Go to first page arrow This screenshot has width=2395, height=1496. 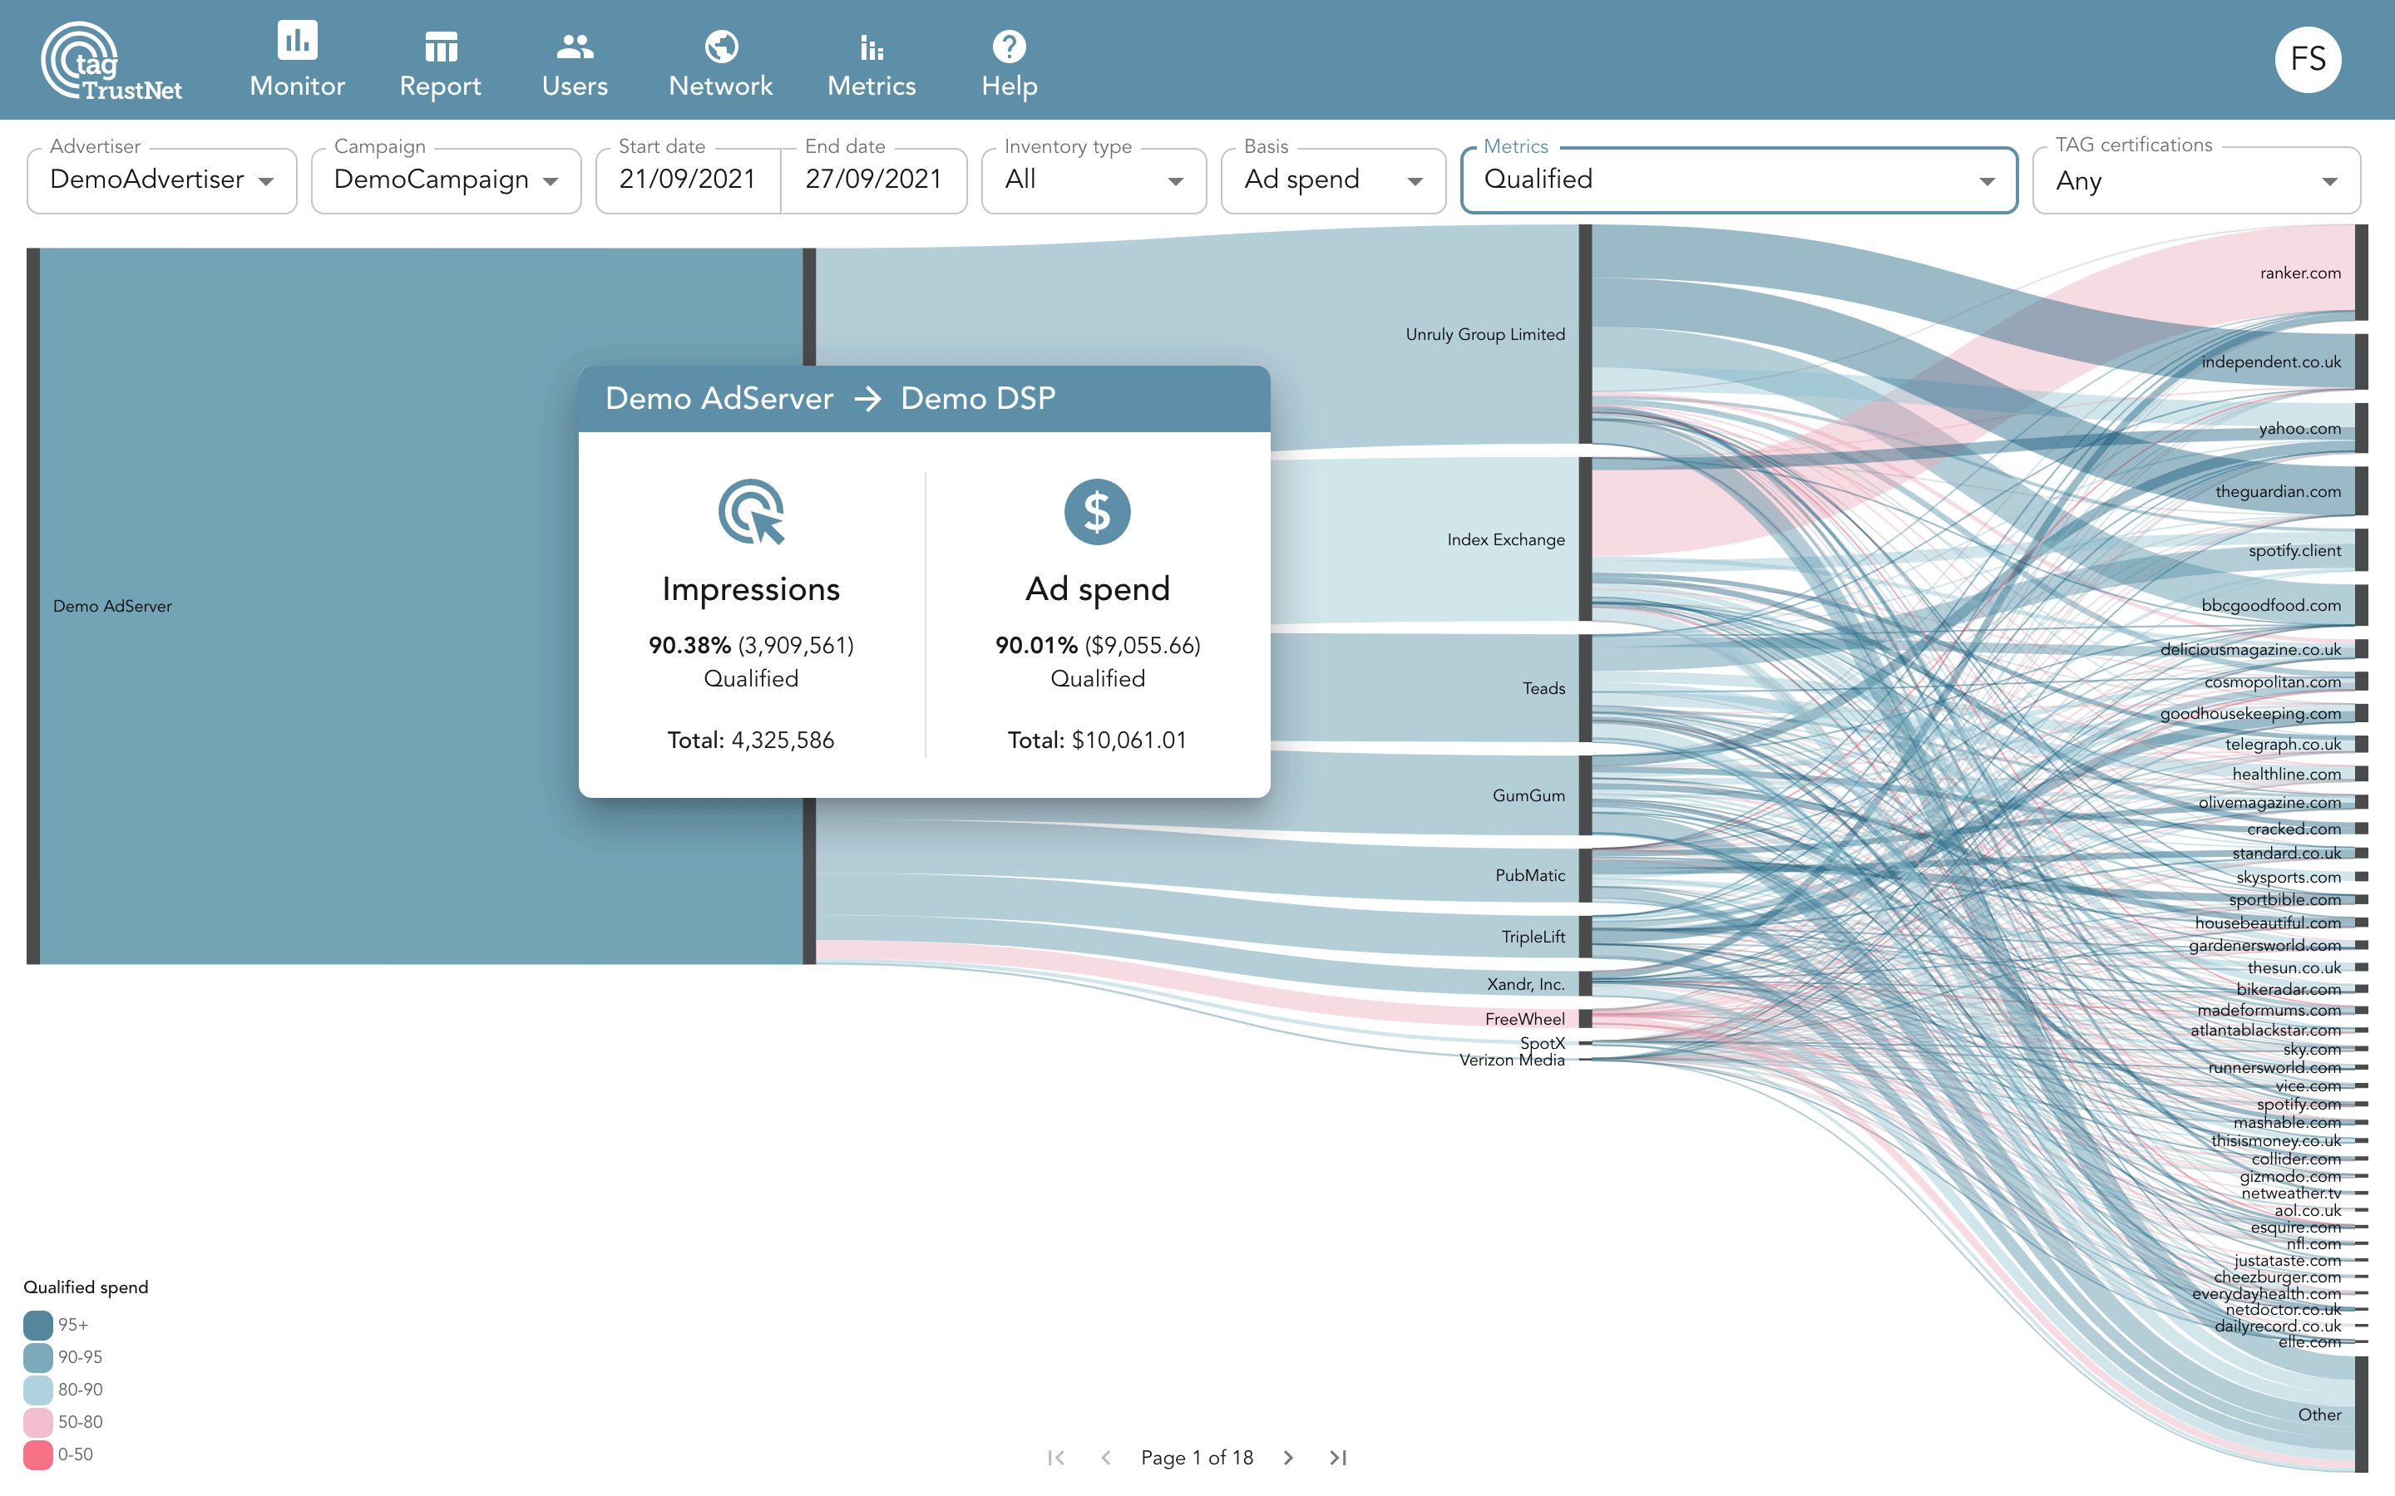1056,1458
